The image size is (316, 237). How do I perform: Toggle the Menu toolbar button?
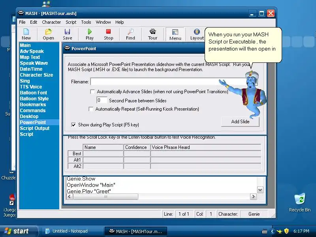(175, 34)
